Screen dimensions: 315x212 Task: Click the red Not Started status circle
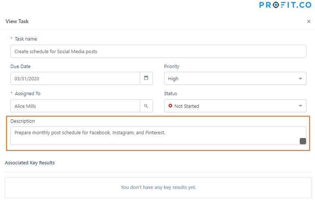pyautogui.click(x=170, y=106)
